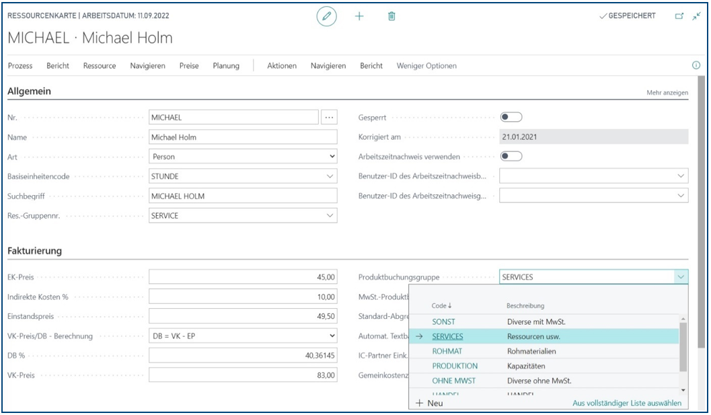Viewport: 711px width, 415px height.
Task: Open the card in a new window
Action: 679,16
